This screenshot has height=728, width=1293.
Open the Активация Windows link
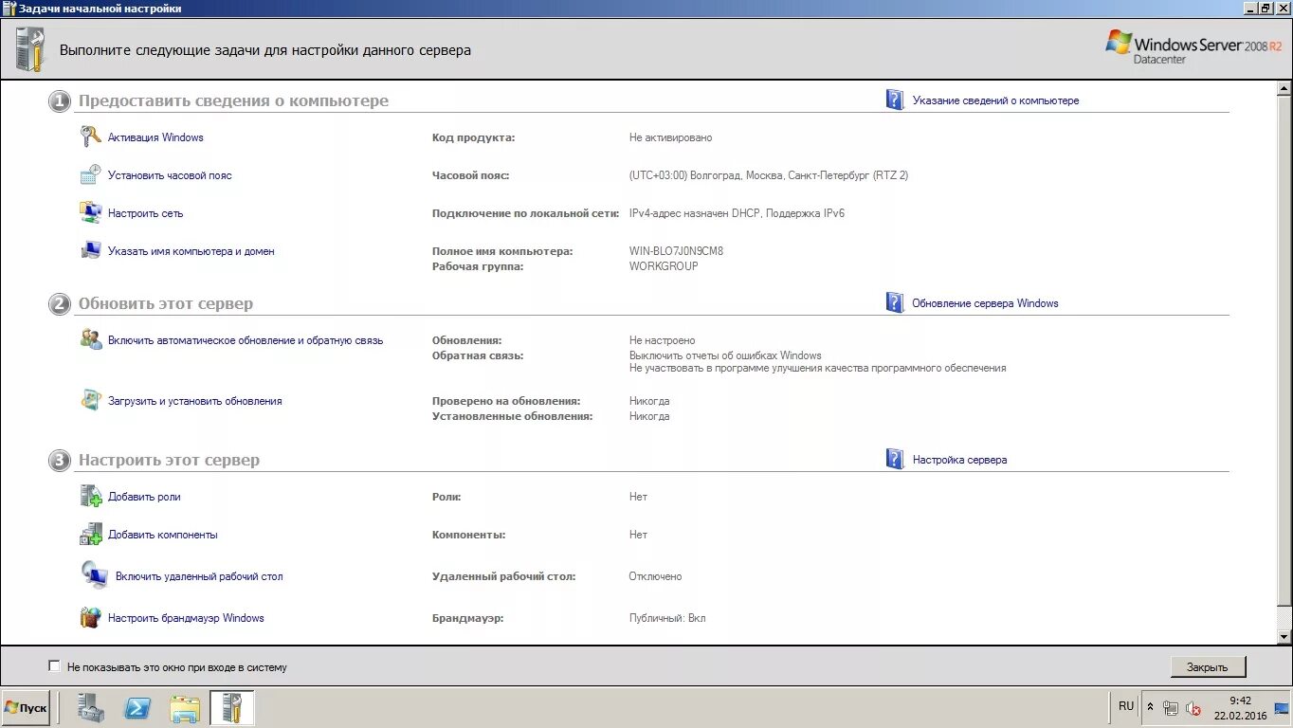(x=155, y=137)
